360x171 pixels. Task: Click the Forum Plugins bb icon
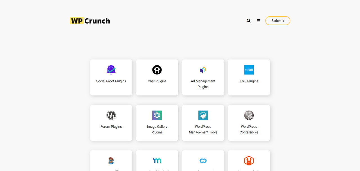coord(111,115)
